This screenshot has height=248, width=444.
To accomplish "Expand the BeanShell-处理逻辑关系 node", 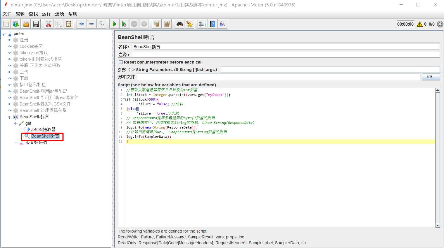I will pyautogui.click(x=10, y=110).
